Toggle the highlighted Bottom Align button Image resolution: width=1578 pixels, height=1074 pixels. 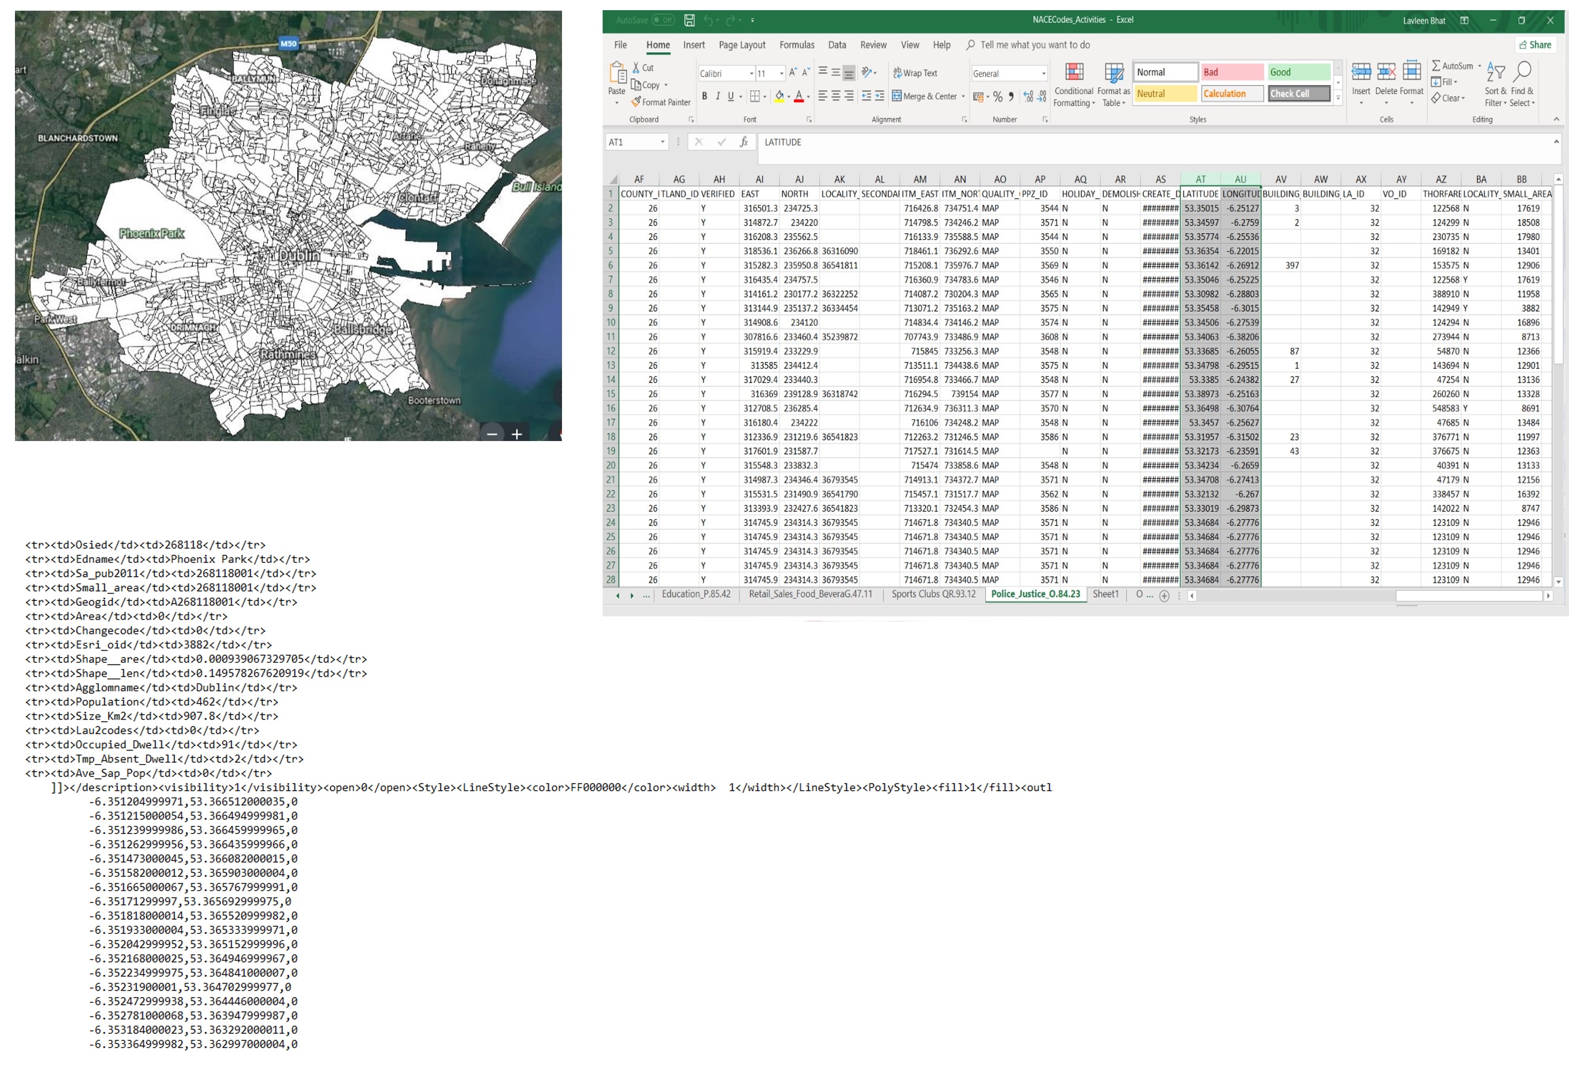click(849, 72)
